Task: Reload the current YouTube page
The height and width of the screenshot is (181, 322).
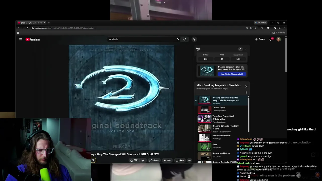Action: [27, 28]
